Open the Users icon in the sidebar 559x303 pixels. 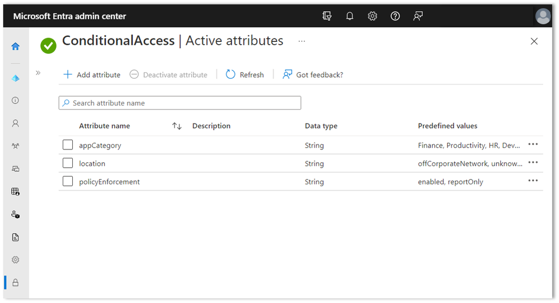click(x=16, y=124)
